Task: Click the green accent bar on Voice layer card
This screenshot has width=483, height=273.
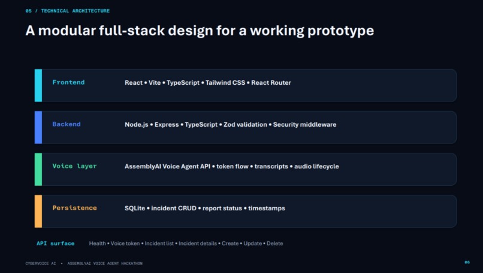Action: tap(38, 169)
